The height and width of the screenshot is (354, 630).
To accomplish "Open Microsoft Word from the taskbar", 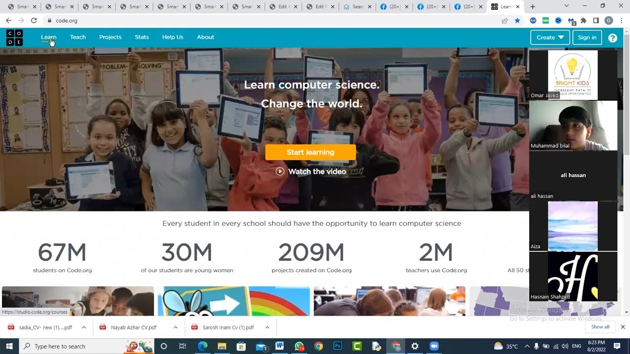I will 280,346.
